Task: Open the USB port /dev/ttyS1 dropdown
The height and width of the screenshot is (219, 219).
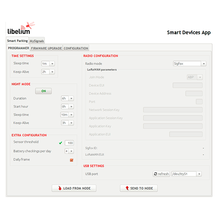Action: 187,174
